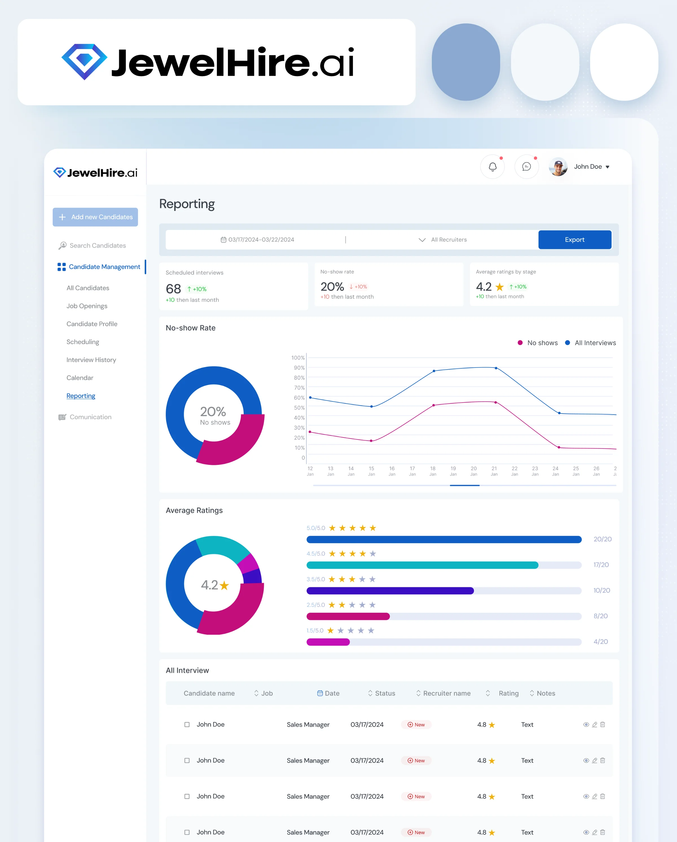Select the 03/17/2024-03/22/2024 date range field
This screenshot has width=677, height=842.
click(258, 240)
